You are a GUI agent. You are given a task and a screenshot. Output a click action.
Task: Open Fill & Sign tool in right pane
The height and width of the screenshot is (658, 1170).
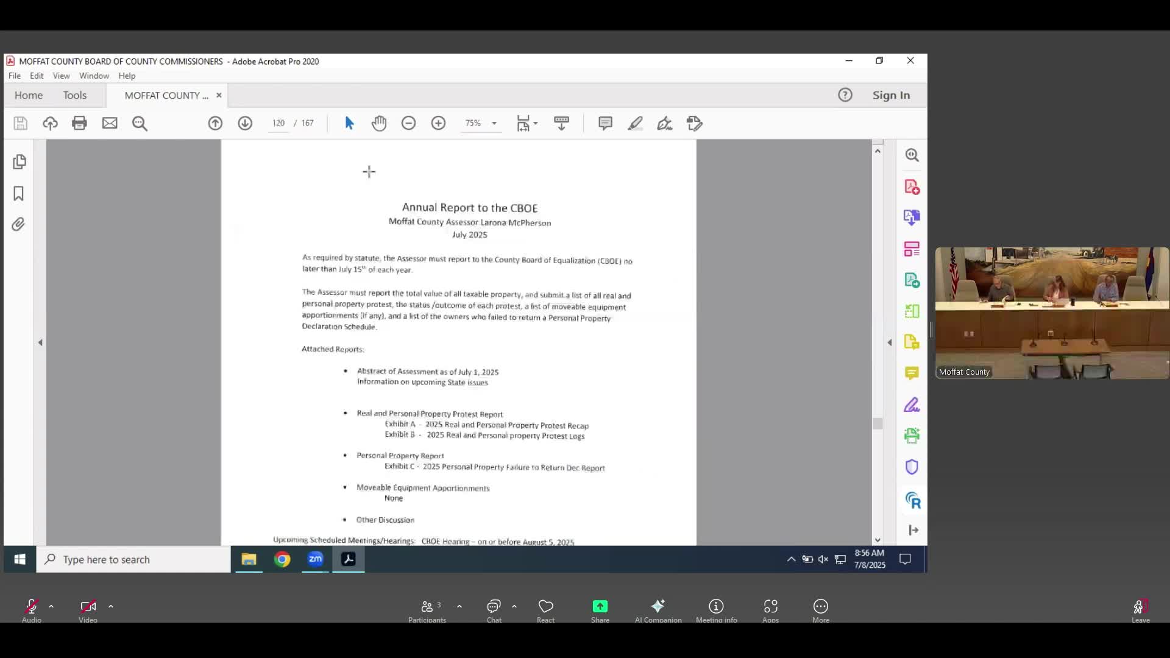coord(912,405)
